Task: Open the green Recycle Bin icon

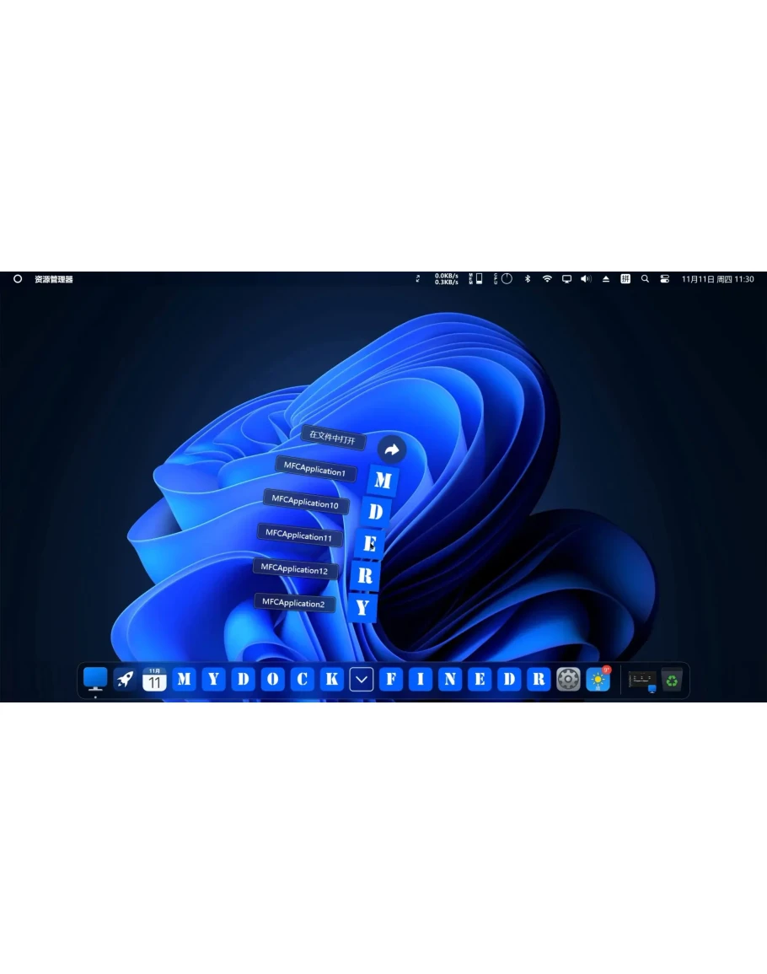Action: [671, 680]
